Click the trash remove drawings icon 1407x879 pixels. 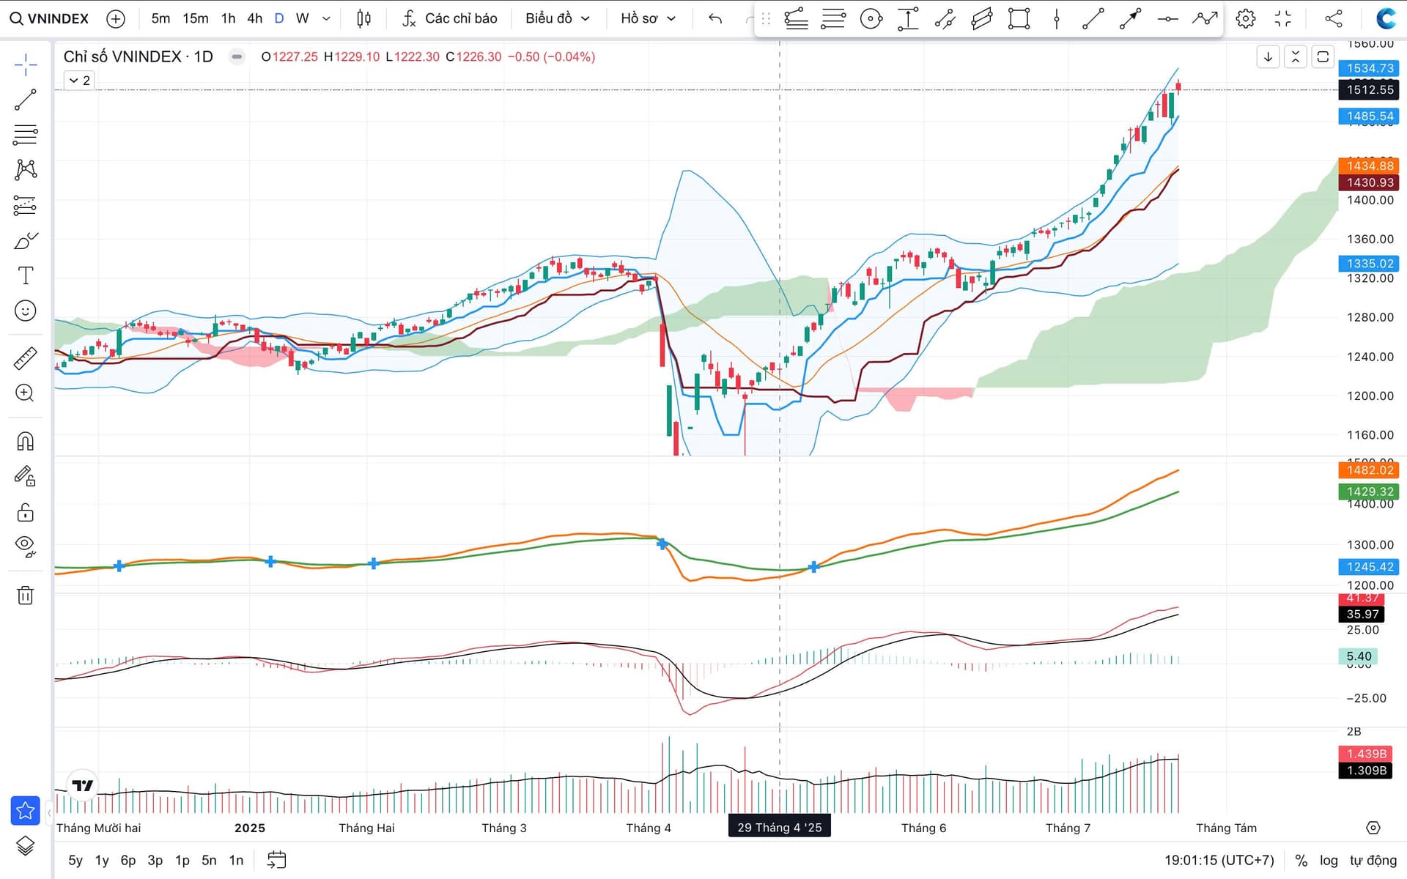[x=25, y=595]
